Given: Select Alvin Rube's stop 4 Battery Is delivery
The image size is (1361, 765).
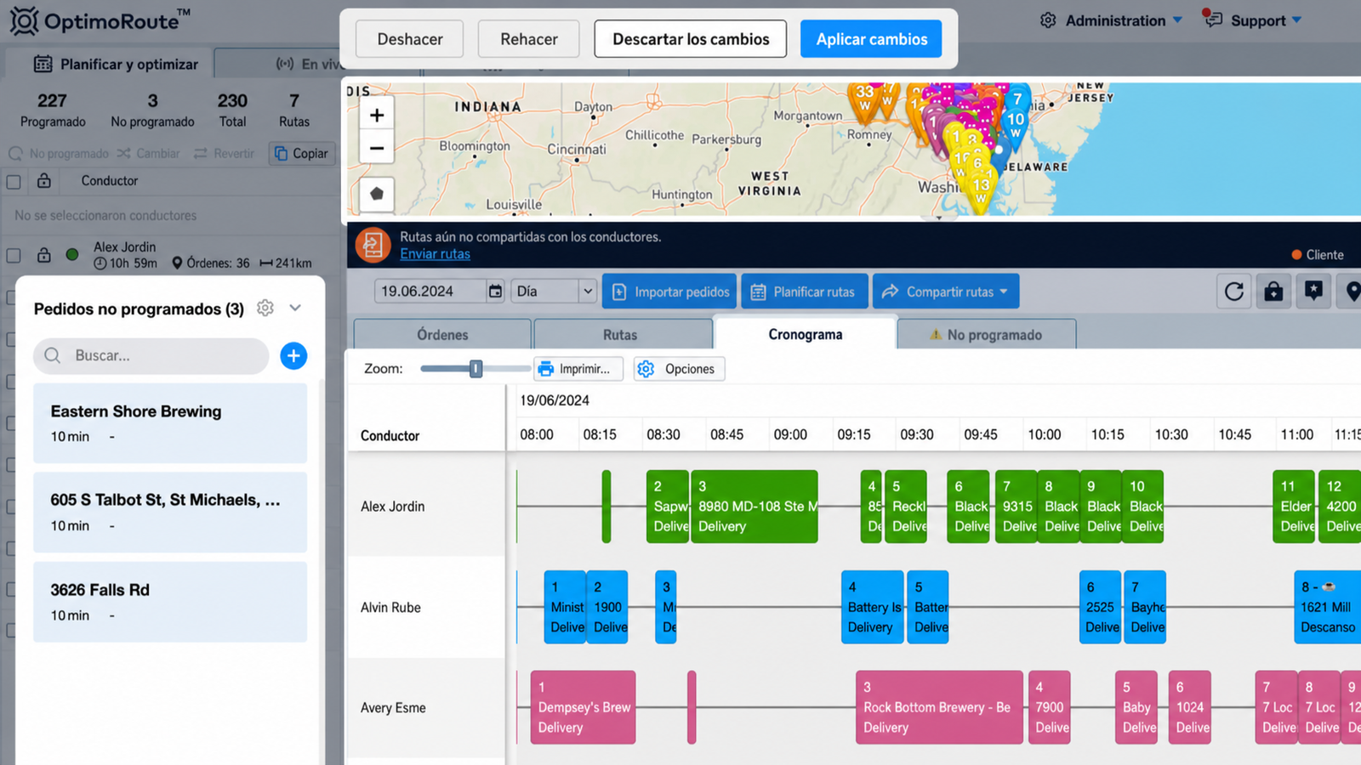Looking at the screenshot, I should coord(873,607).
